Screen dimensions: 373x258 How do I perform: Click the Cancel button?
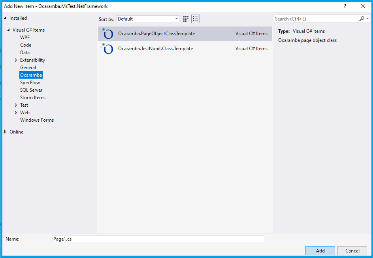point(352,250)
